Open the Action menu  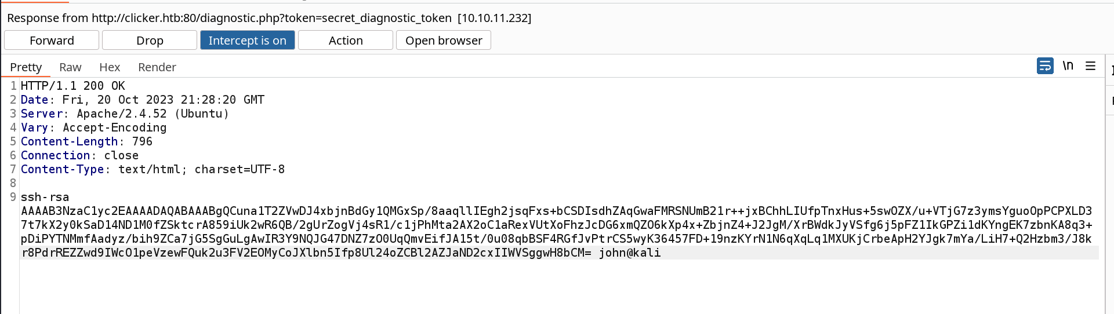click(x=346, y=41)
